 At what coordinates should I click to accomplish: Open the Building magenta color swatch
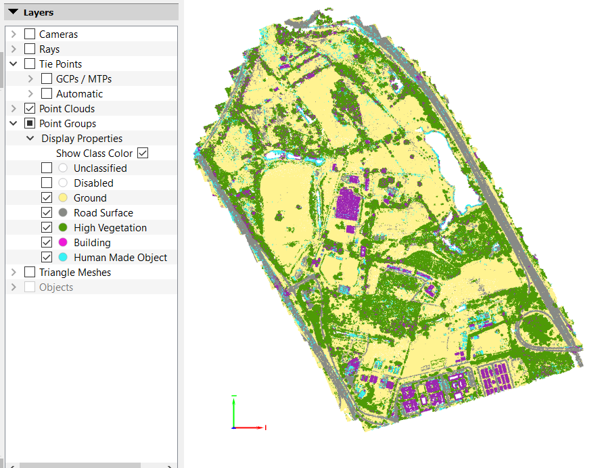tap(63, 243)
